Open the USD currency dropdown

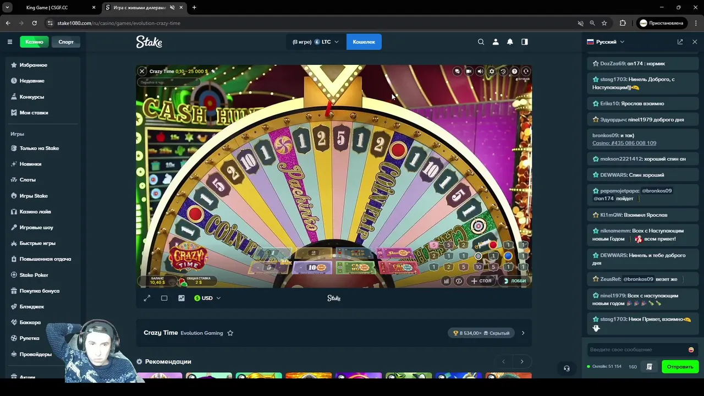tap(207, 298)
